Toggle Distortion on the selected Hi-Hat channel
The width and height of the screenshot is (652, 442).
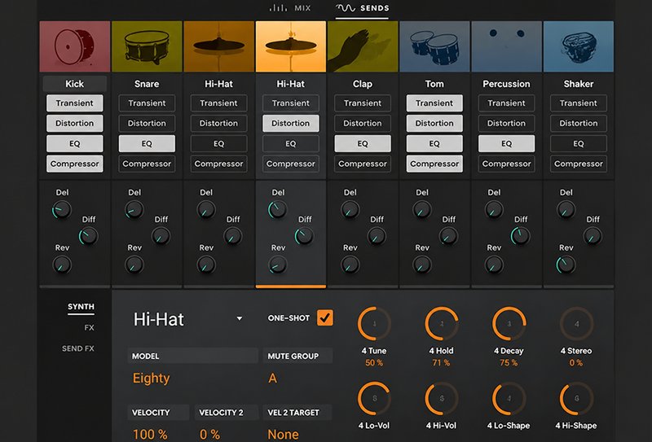[291, 124]
